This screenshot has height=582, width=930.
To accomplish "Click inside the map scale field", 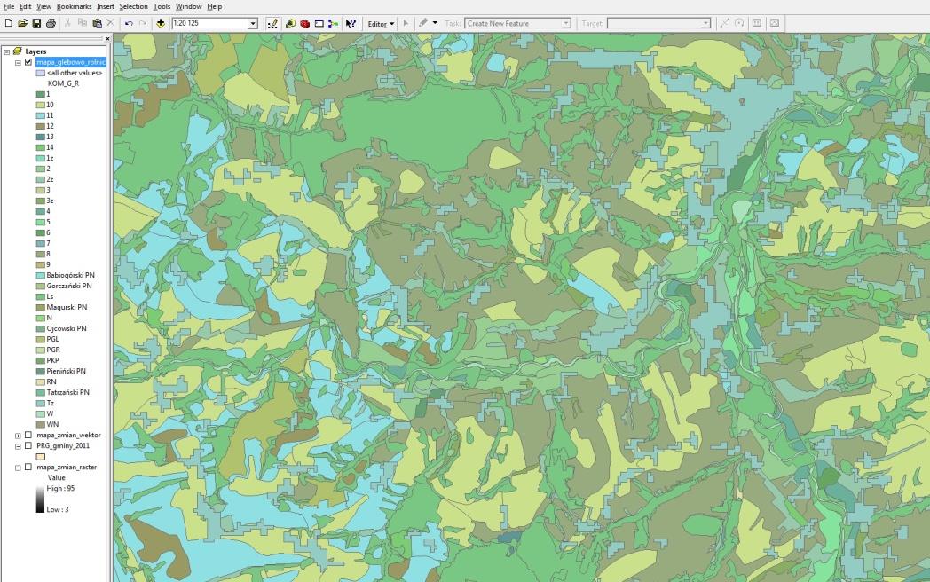I will (x=209, y=23).
